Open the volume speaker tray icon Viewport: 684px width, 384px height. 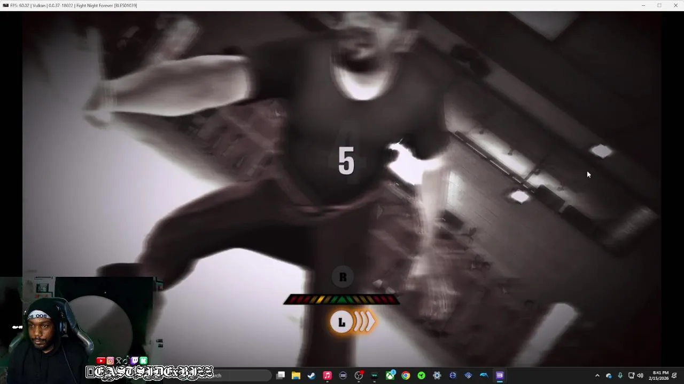(x=640, y=375)
